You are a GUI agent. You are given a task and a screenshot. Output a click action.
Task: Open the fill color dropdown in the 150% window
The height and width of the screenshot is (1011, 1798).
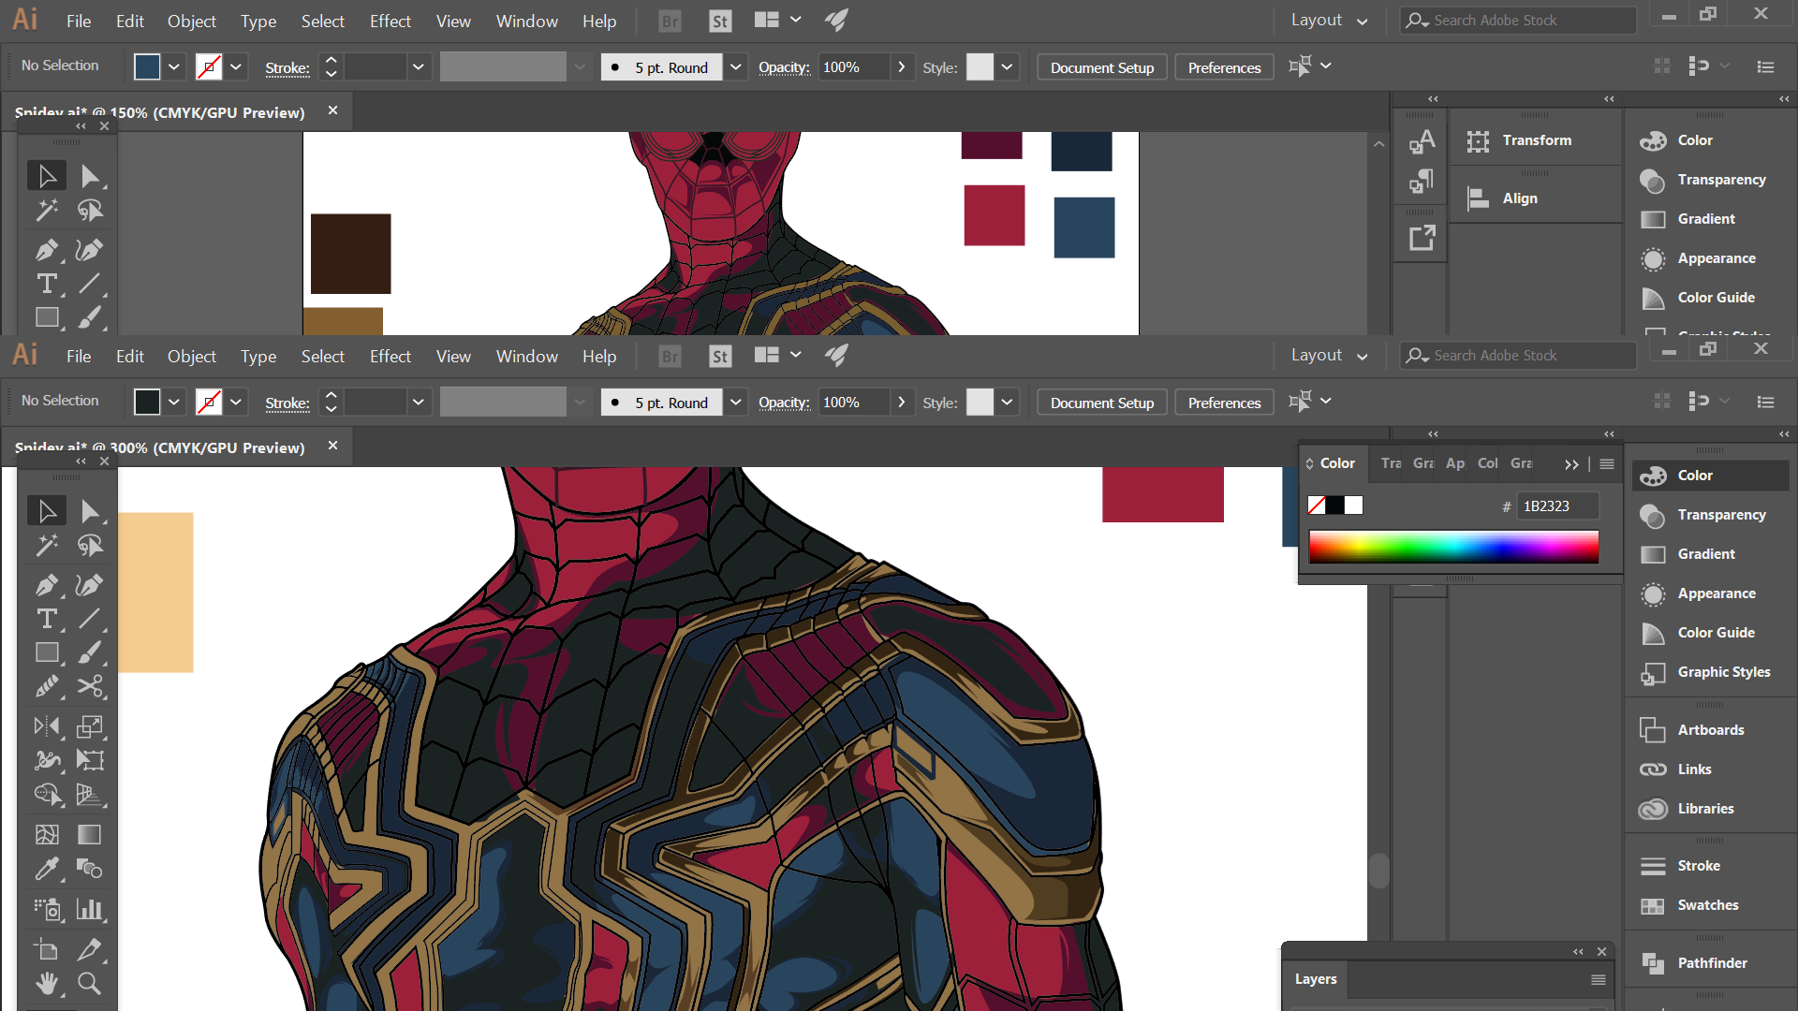(174, 67)
